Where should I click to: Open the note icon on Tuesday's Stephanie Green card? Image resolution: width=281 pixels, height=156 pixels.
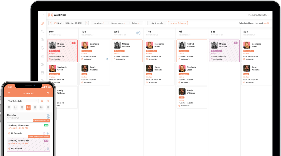coord(107,59)
